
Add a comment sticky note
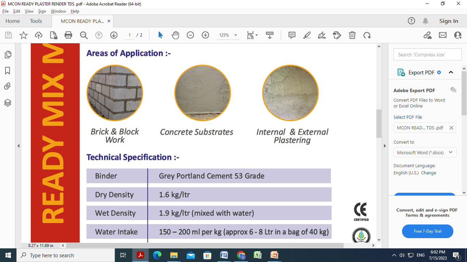click(x=292, y=35)
